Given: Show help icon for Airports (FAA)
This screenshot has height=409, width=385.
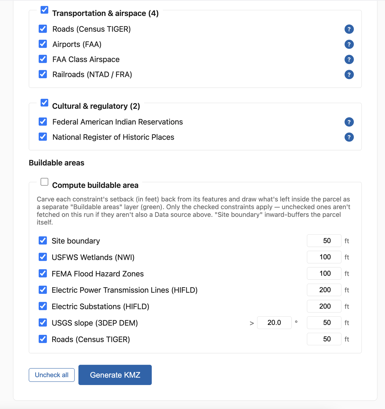Looking at the screenshot, I should (x=349, y=44).
